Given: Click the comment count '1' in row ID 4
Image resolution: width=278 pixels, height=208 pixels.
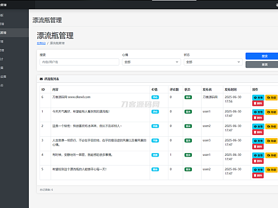Looking at the screenshot, I should [x=171, y=155].
